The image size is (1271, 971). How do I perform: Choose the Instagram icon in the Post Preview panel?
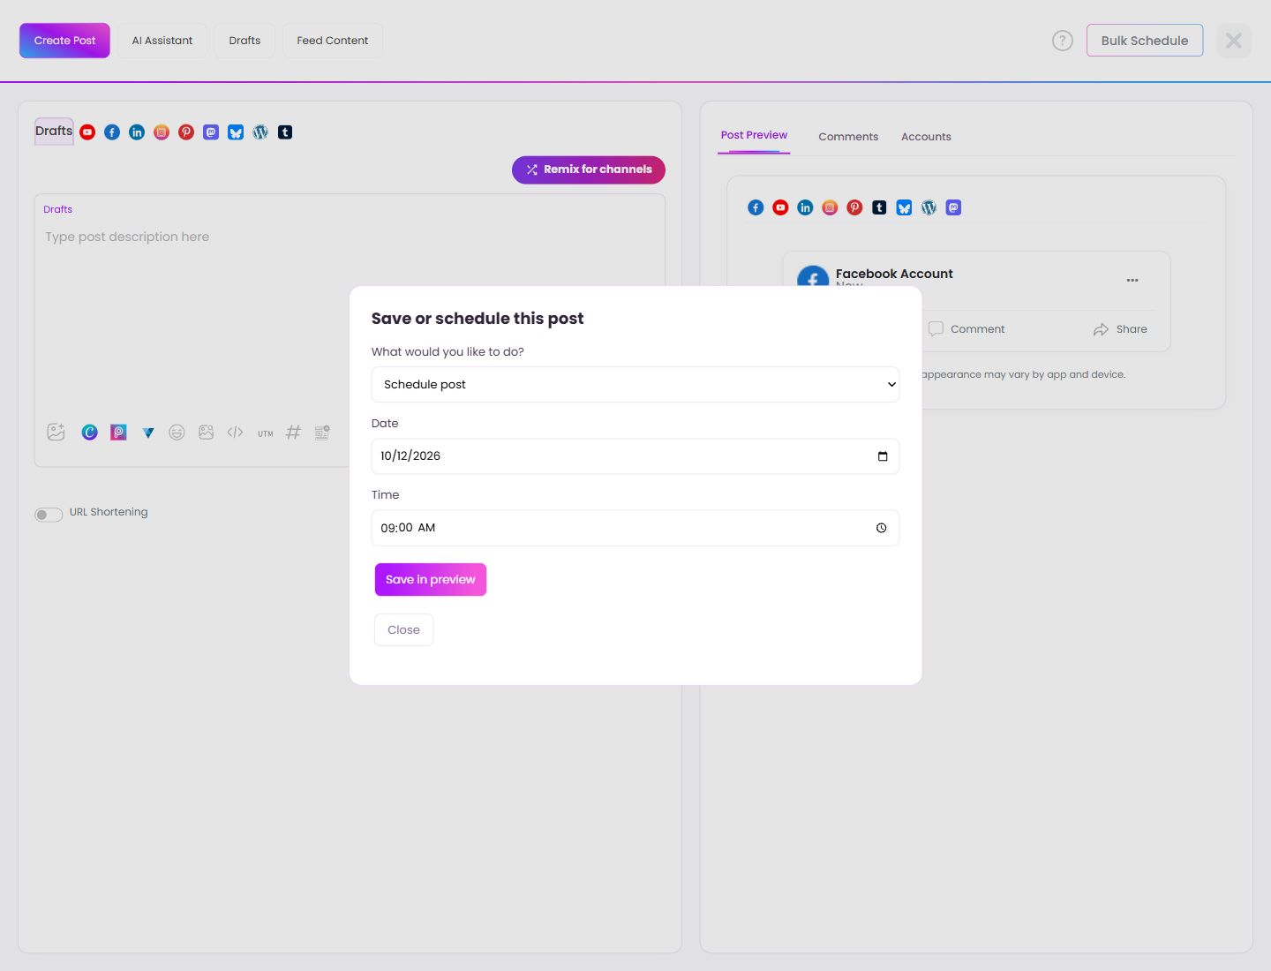point(830,207)
